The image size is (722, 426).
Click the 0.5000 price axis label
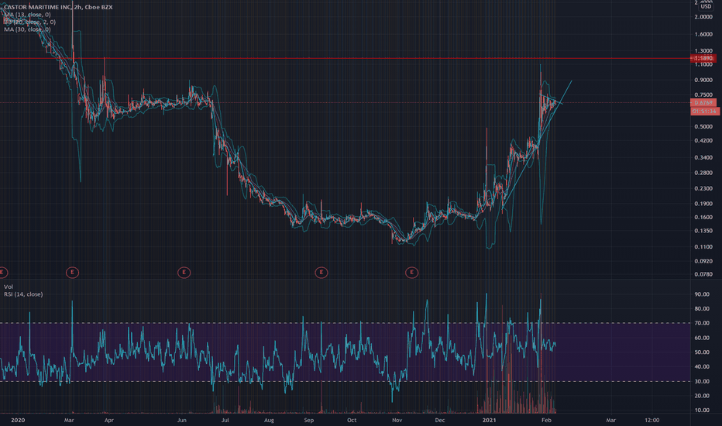[703, 127]
